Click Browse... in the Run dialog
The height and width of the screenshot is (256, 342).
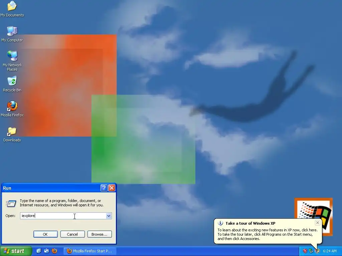100,234
